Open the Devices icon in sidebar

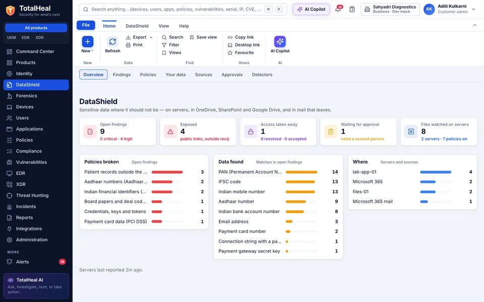pyautogui.click(x=10, y=107)
